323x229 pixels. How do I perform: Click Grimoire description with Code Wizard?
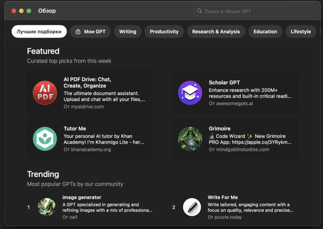tap(250, 139)
